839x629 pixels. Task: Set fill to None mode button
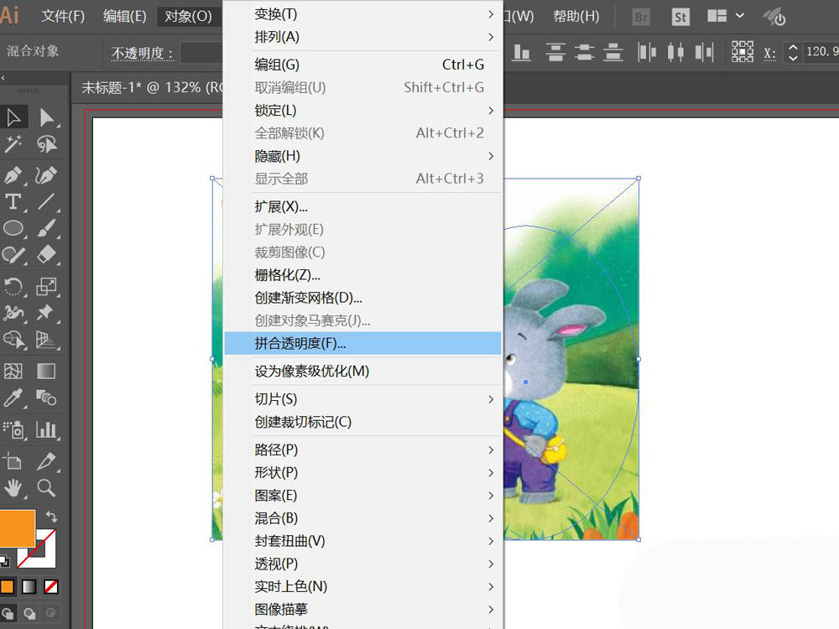tap(51, 587)
